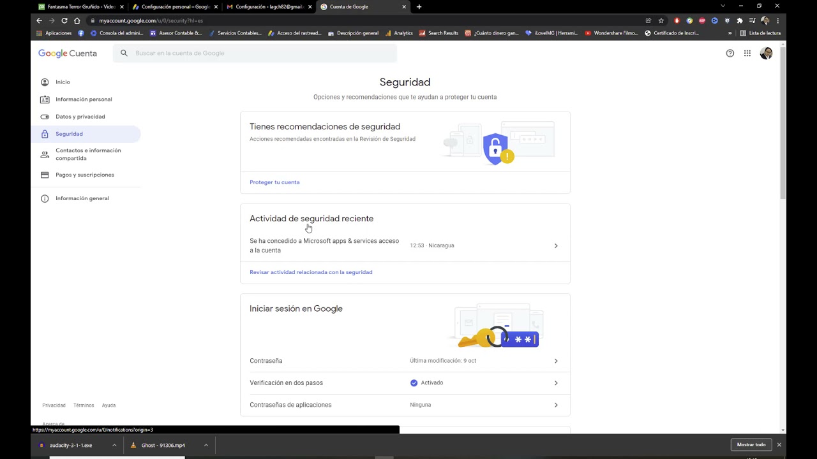Click the Mostrar todo downloads button
The image size is (817, 459).
[751, 445]
